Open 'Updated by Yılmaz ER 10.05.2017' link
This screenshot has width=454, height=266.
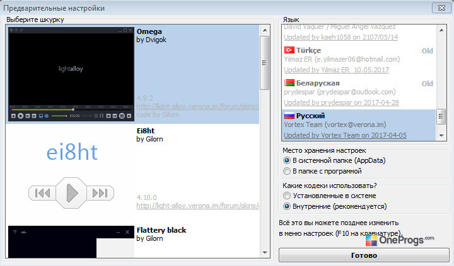pos(337,70)
